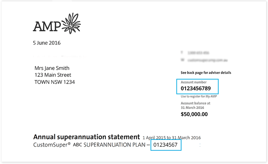Image resolution: width=268 pixels, height=164 pixels.
Task: Click the blurred telephone number line
Action: pos(195,53)
